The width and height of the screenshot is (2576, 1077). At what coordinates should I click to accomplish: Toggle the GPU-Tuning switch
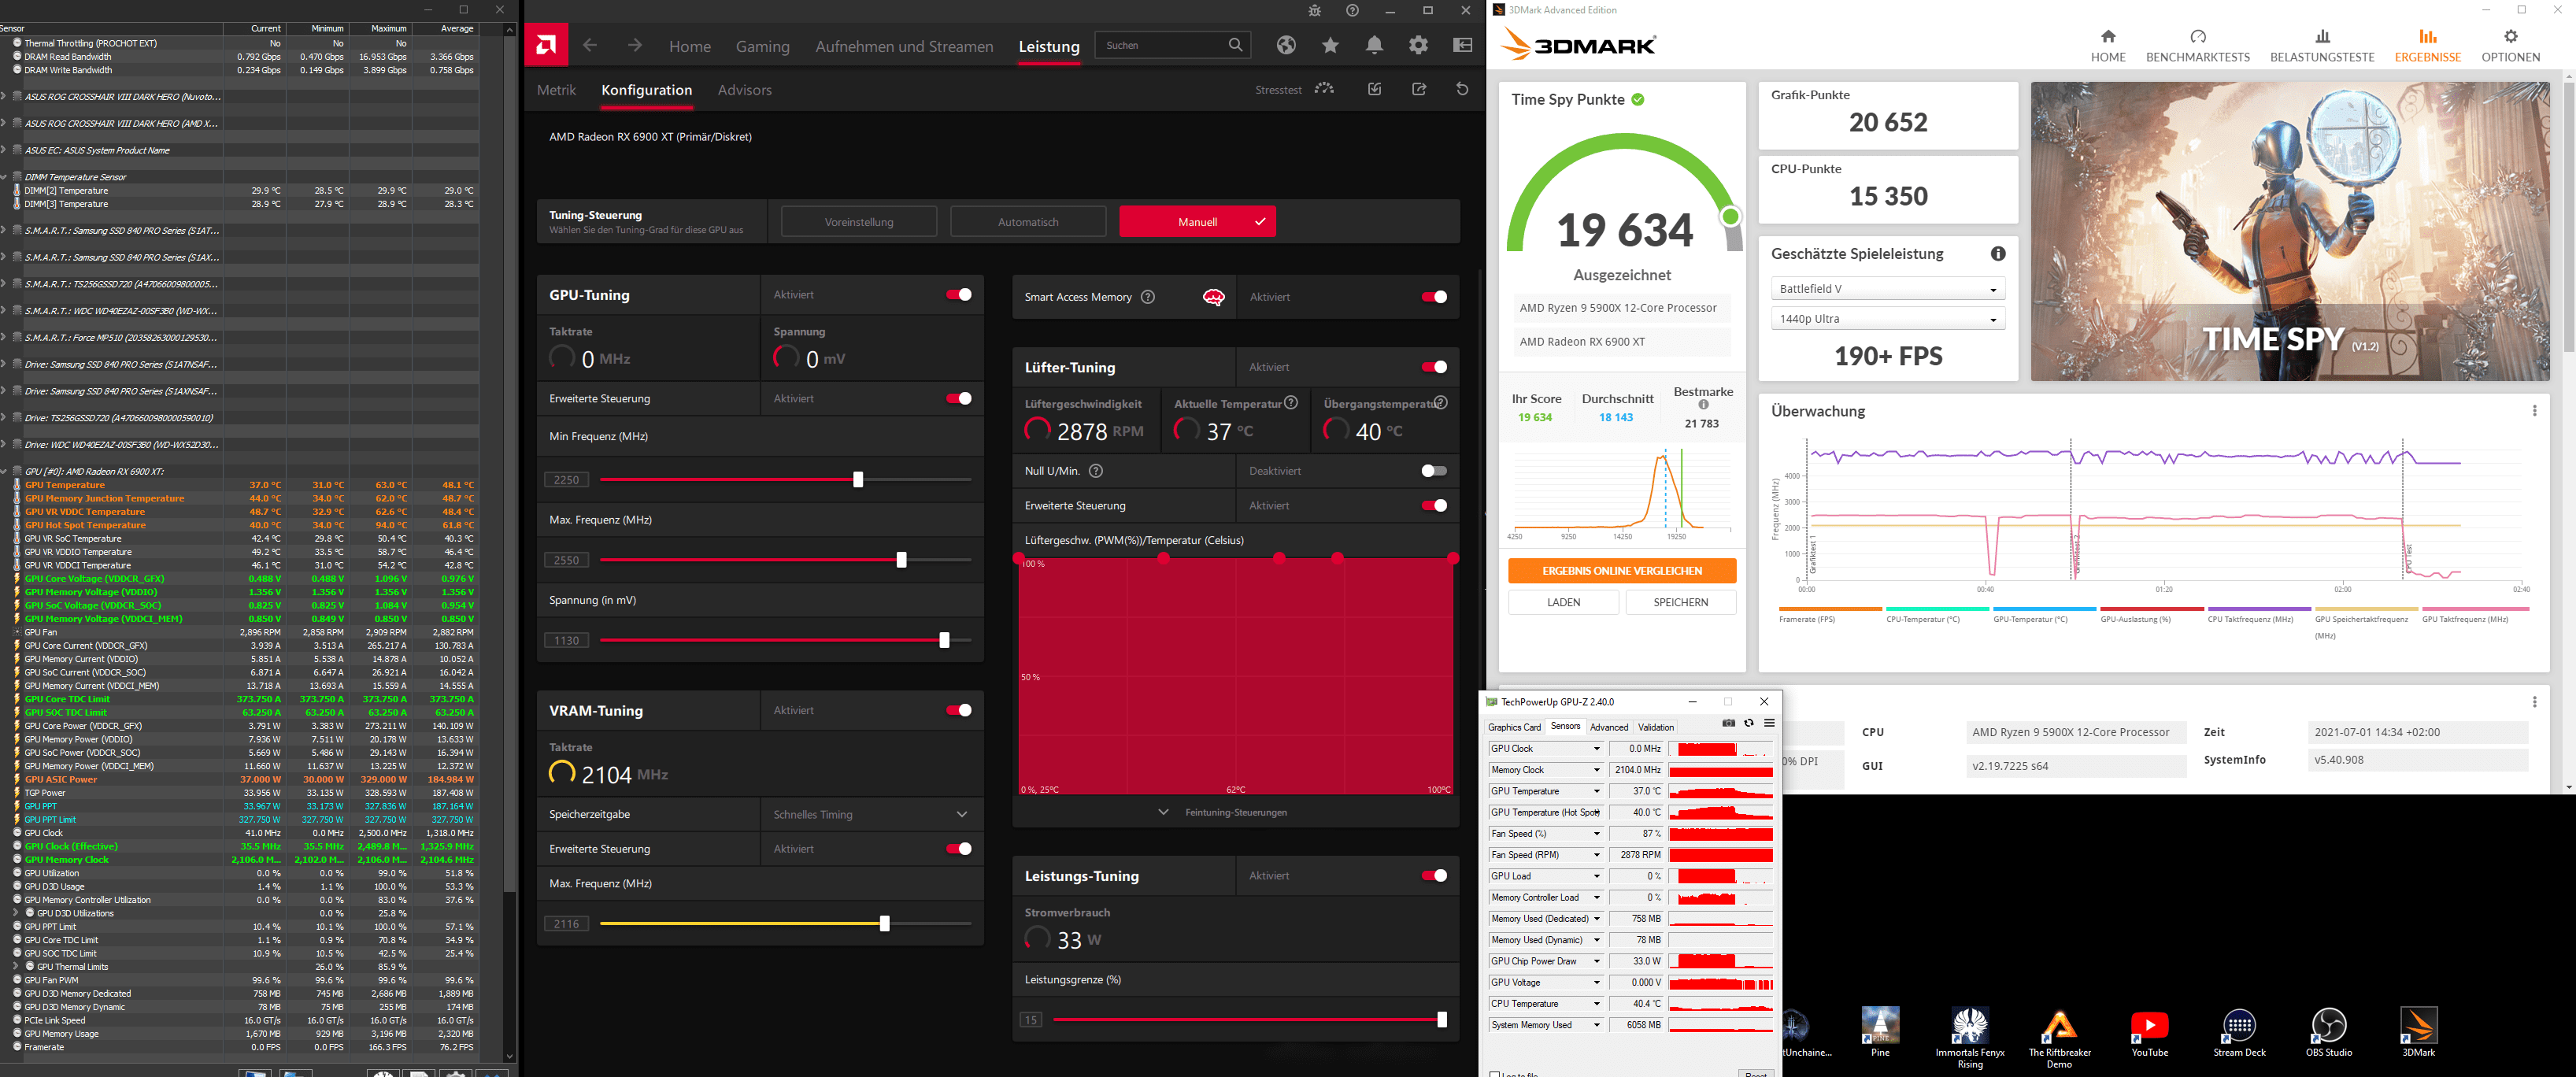958,295
